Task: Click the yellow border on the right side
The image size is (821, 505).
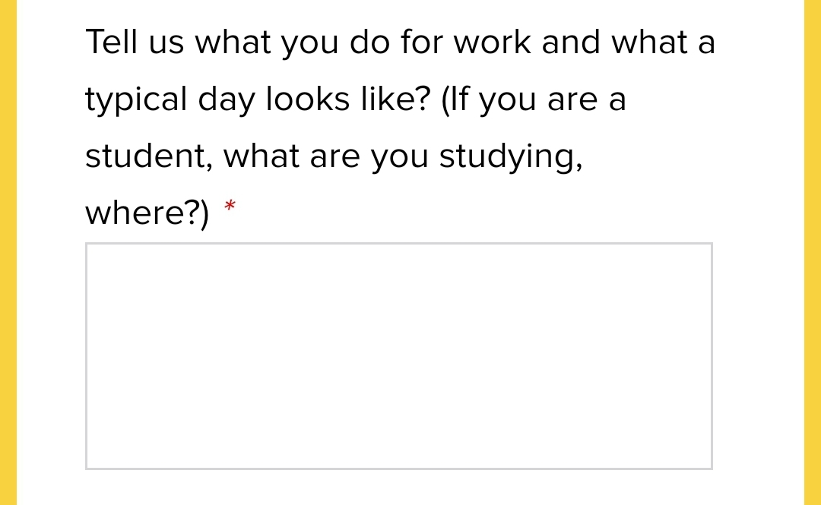Action: 812,252
